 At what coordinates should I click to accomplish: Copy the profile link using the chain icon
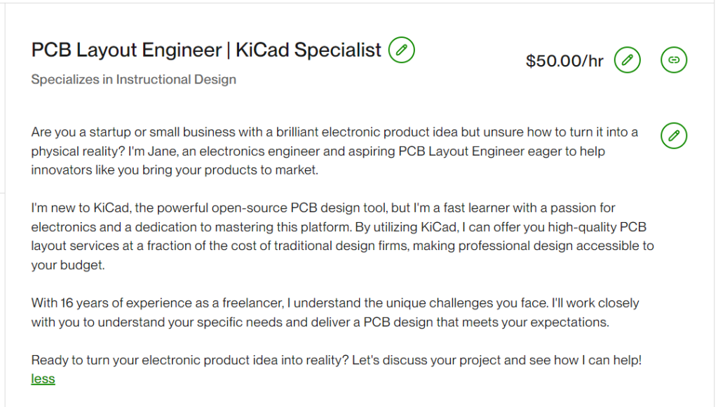click(x=674, y=60)
